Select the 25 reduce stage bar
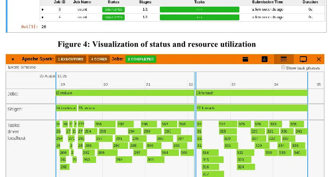Image resolution: width=328 pixels, height=177 pixels. pos(136,108)
